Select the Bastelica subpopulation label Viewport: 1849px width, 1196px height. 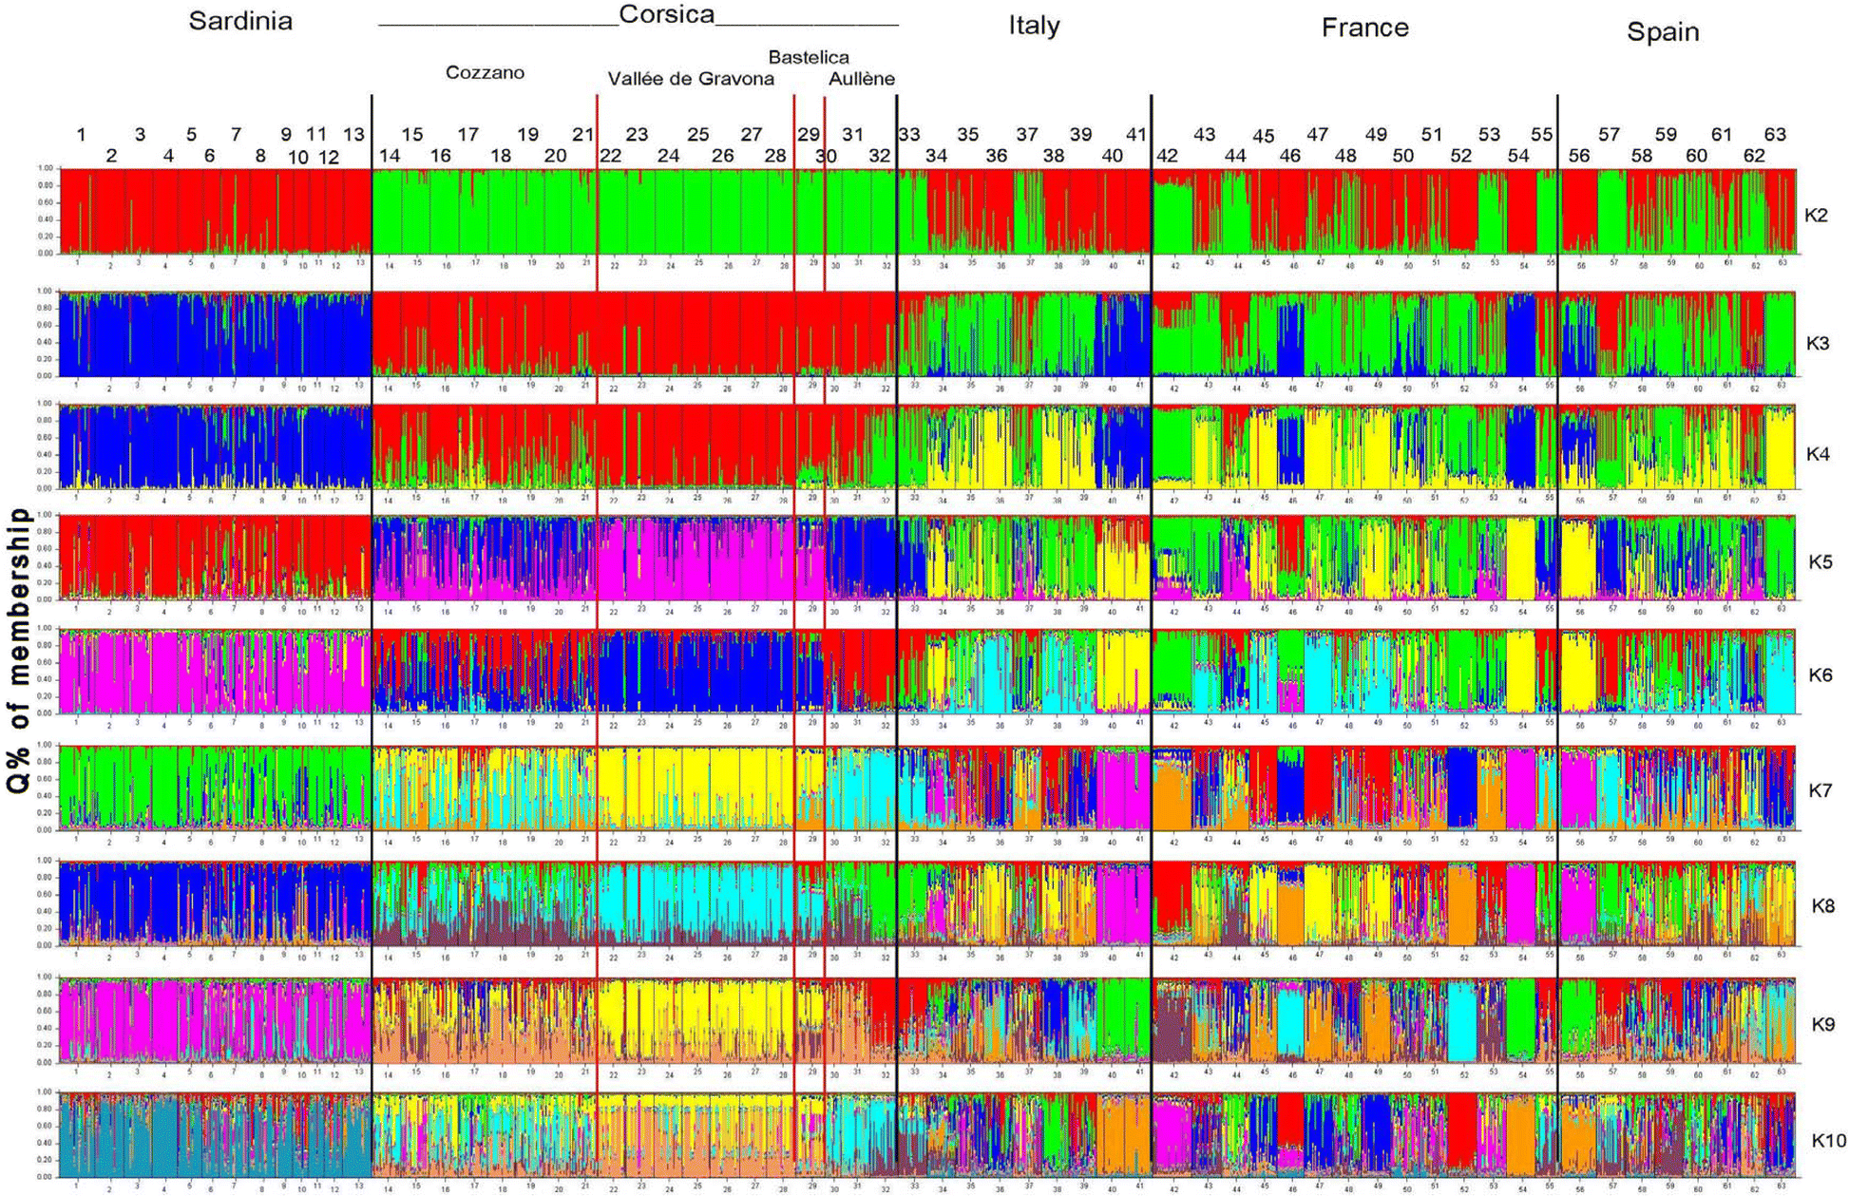tap(809, 57)
